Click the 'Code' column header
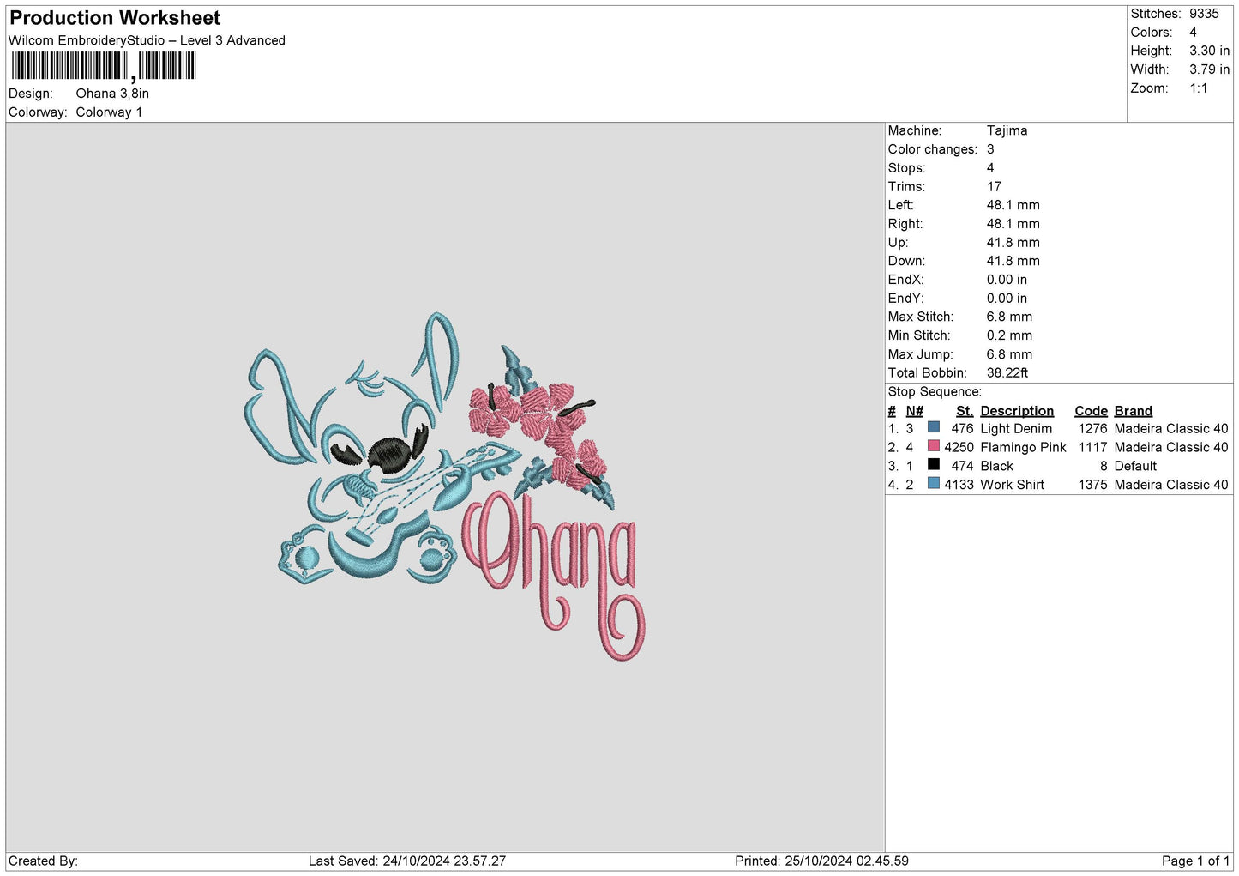The width and height of the screenshot is (1239, 876). pyautogui.click(x=1092, y=411)
